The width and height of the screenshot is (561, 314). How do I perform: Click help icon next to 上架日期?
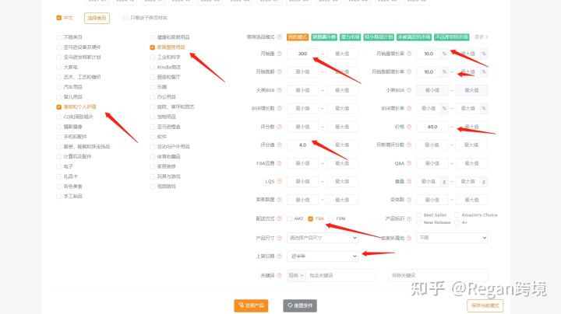point(280,256)
